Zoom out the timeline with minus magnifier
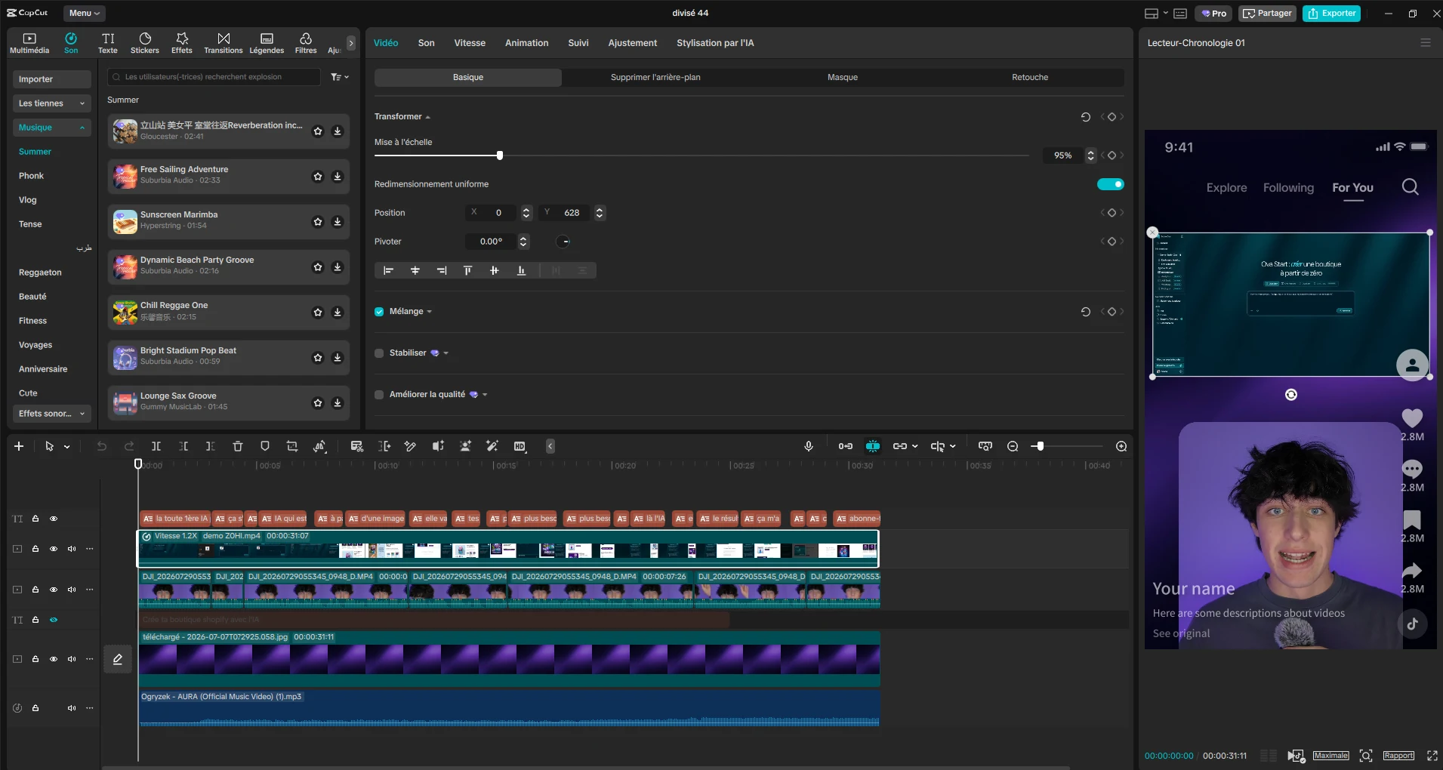The height and width of the screenshot is (770, 1443). coord(1013,446)
